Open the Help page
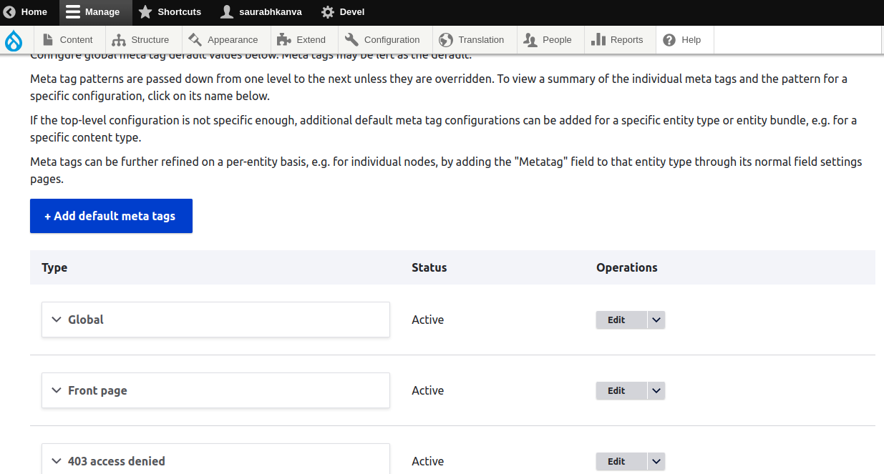Viewport: 884px width, 474px height. tap(683, 40)
